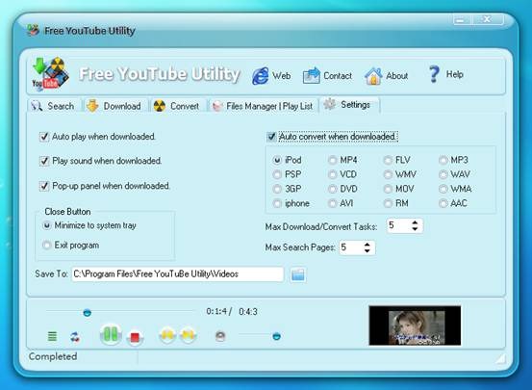Switch to the Download tab
The image size is (532, 390).
pos(115,106)
